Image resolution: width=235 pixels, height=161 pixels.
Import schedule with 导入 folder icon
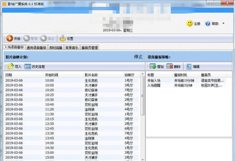pos(11,66)
